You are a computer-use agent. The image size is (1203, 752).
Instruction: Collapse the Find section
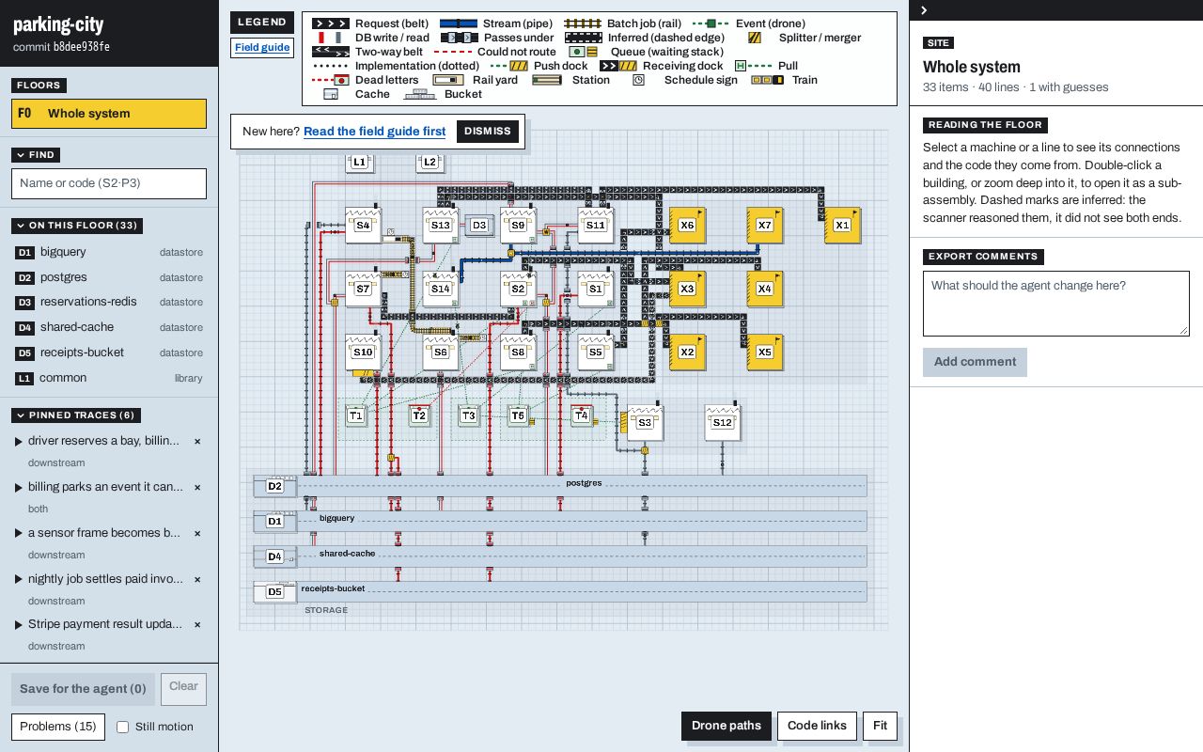click(x=36, y=155)
